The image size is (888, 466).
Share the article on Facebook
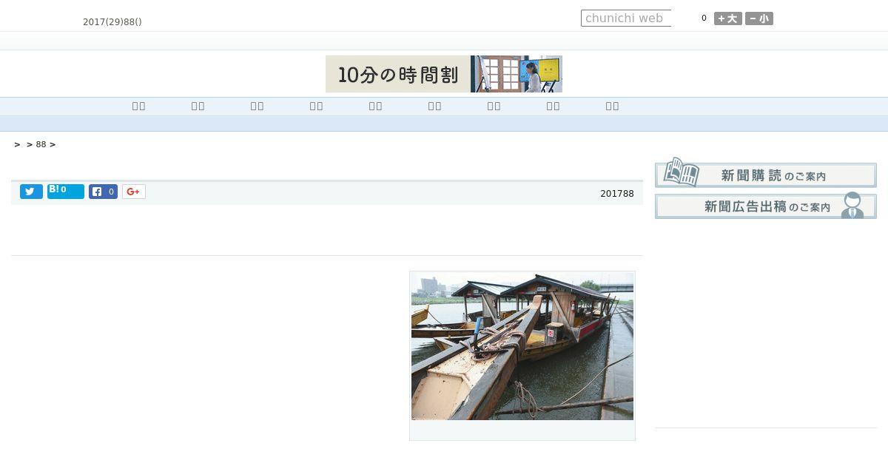[103, 192]
